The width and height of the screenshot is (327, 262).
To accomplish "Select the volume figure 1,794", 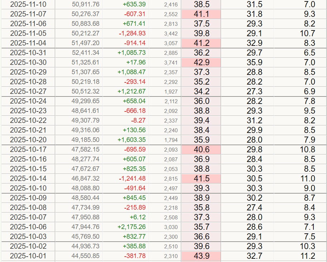I will [x=170, y=140].
